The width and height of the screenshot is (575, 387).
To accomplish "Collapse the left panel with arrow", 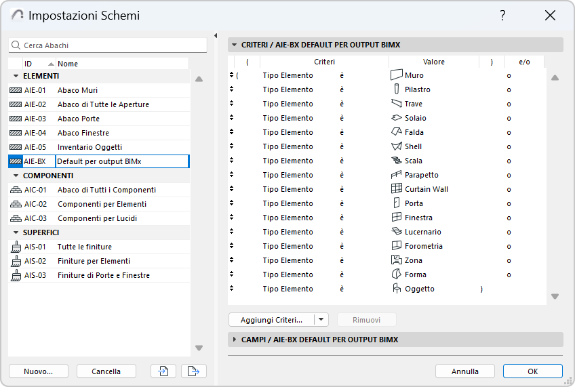I will 216,35.
